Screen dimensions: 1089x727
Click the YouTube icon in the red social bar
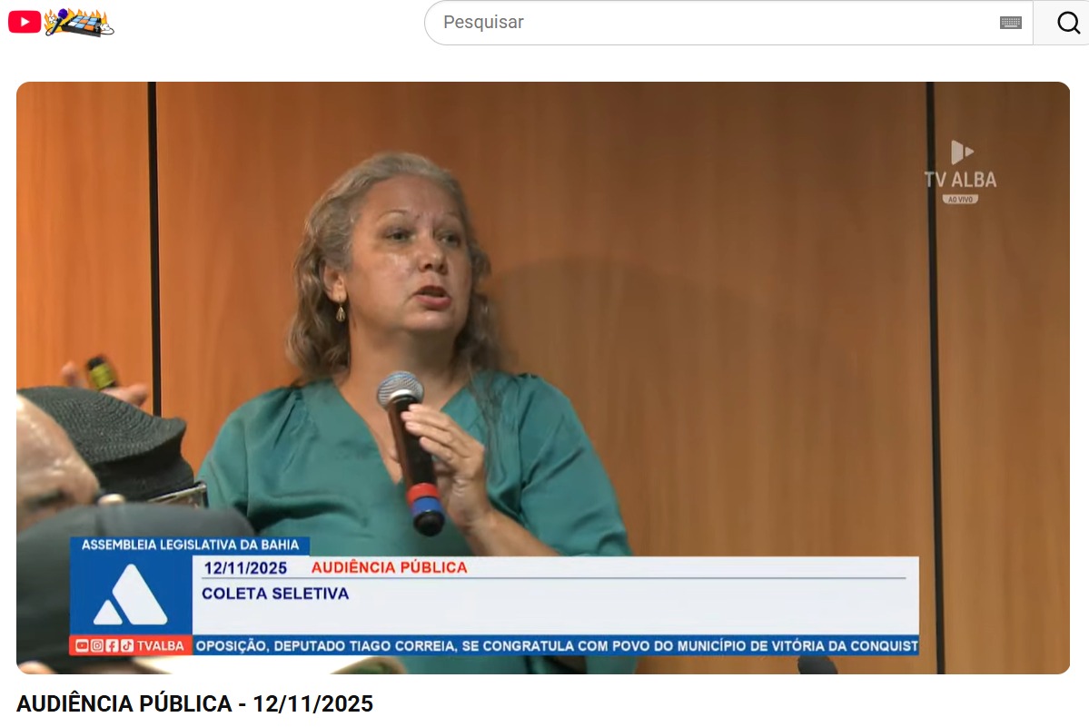point(82,646)
